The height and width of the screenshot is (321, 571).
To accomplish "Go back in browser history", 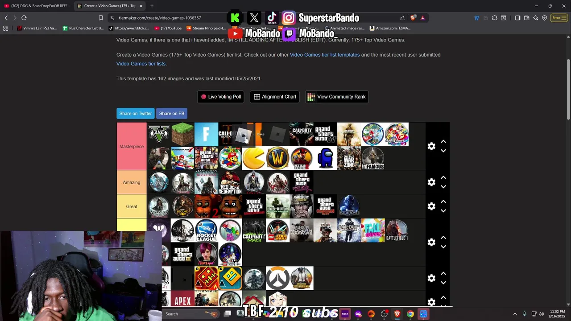I will [6, 18].
